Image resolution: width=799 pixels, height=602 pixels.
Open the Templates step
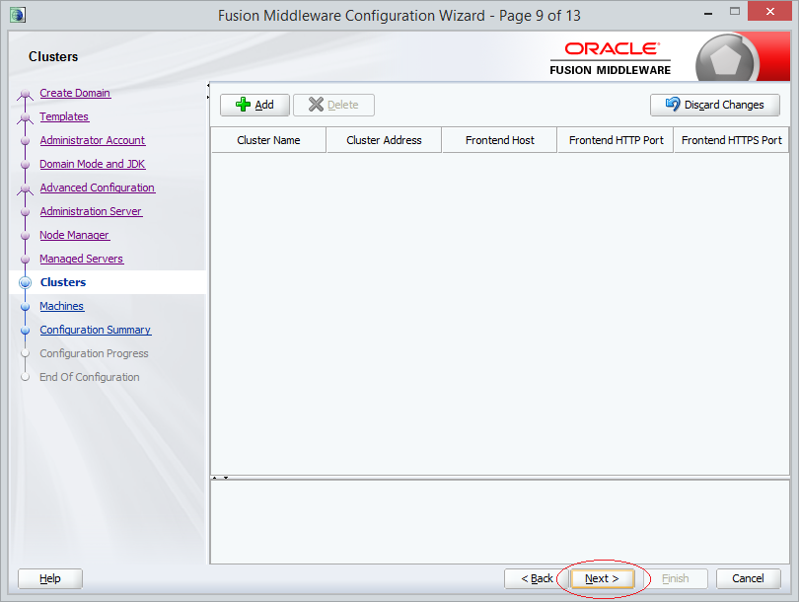pyautogui.click(x=64, y=116)
